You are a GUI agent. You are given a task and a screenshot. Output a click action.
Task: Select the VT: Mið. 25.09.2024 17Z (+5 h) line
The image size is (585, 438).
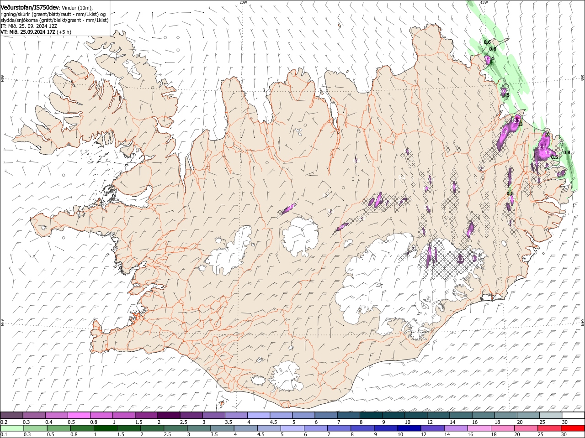pyautogui.click(x=36, y=32)
